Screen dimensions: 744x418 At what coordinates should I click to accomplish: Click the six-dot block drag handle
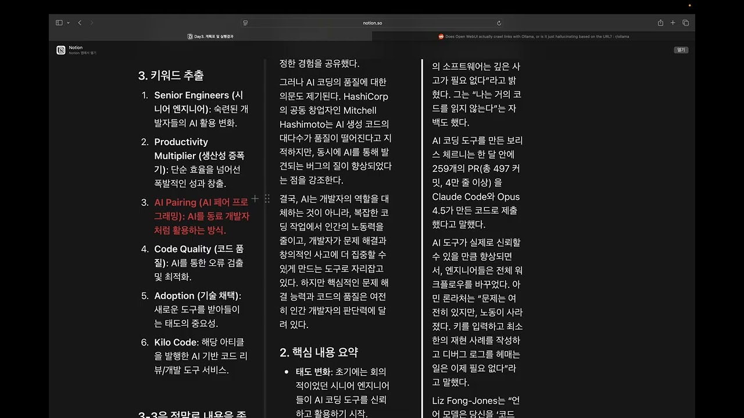click(267, 199)
